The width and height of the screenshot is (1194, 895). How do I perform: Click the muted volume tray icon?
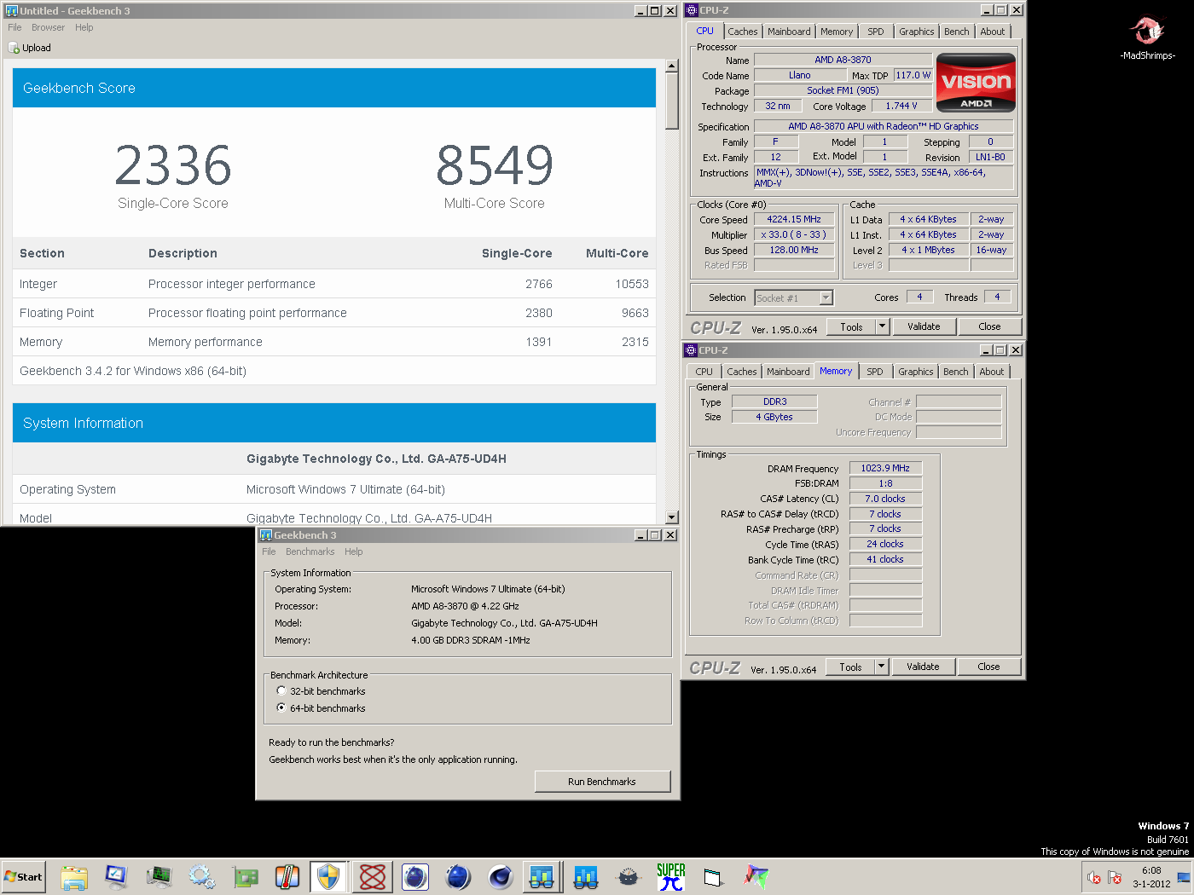[x=1094, y=877]
